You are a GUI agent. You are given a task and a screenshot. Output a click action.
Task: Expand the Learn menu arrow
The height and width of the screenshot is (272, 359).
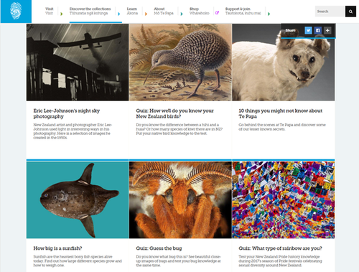(x=146, y=14)
